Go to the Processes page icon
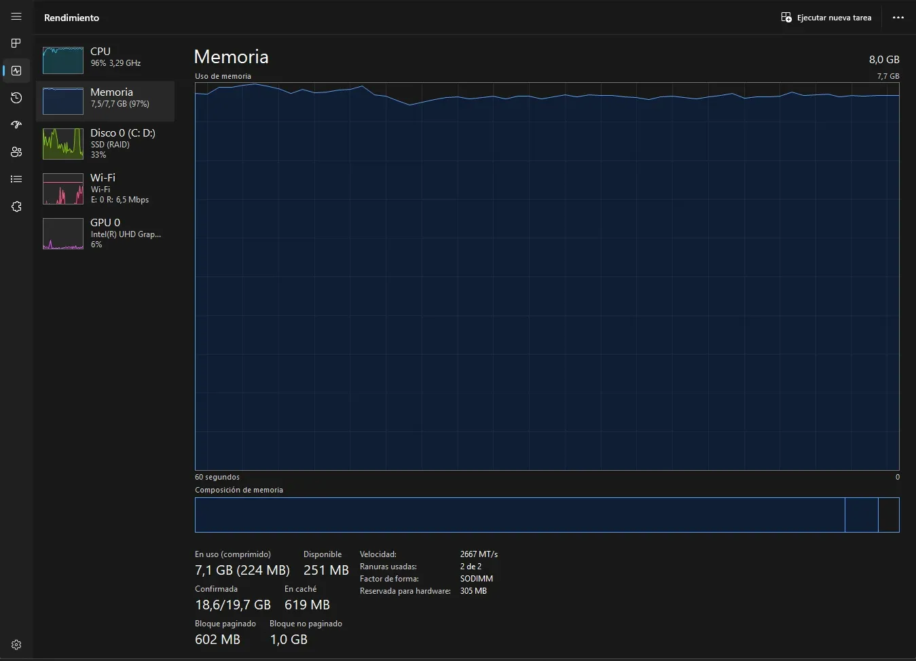The height and width of the screenshot is (661, 916). [x=16, y=43]
